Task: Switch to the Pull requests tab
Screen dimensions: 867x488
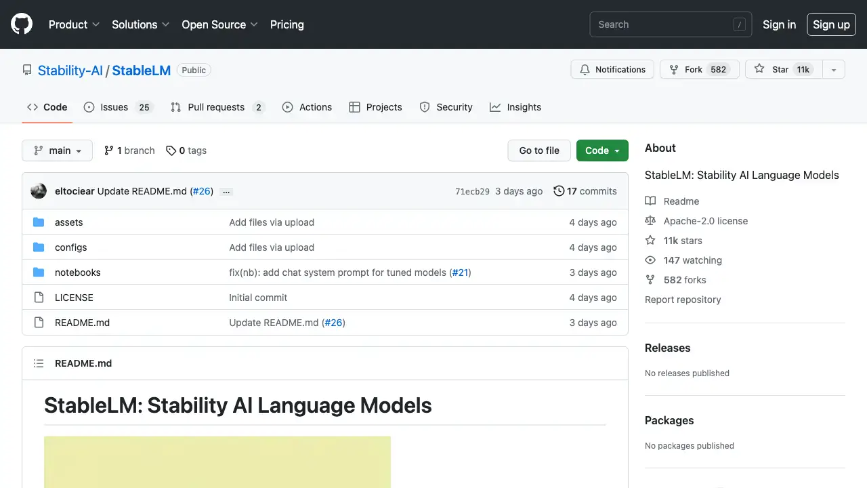Action: click(217, 107)
